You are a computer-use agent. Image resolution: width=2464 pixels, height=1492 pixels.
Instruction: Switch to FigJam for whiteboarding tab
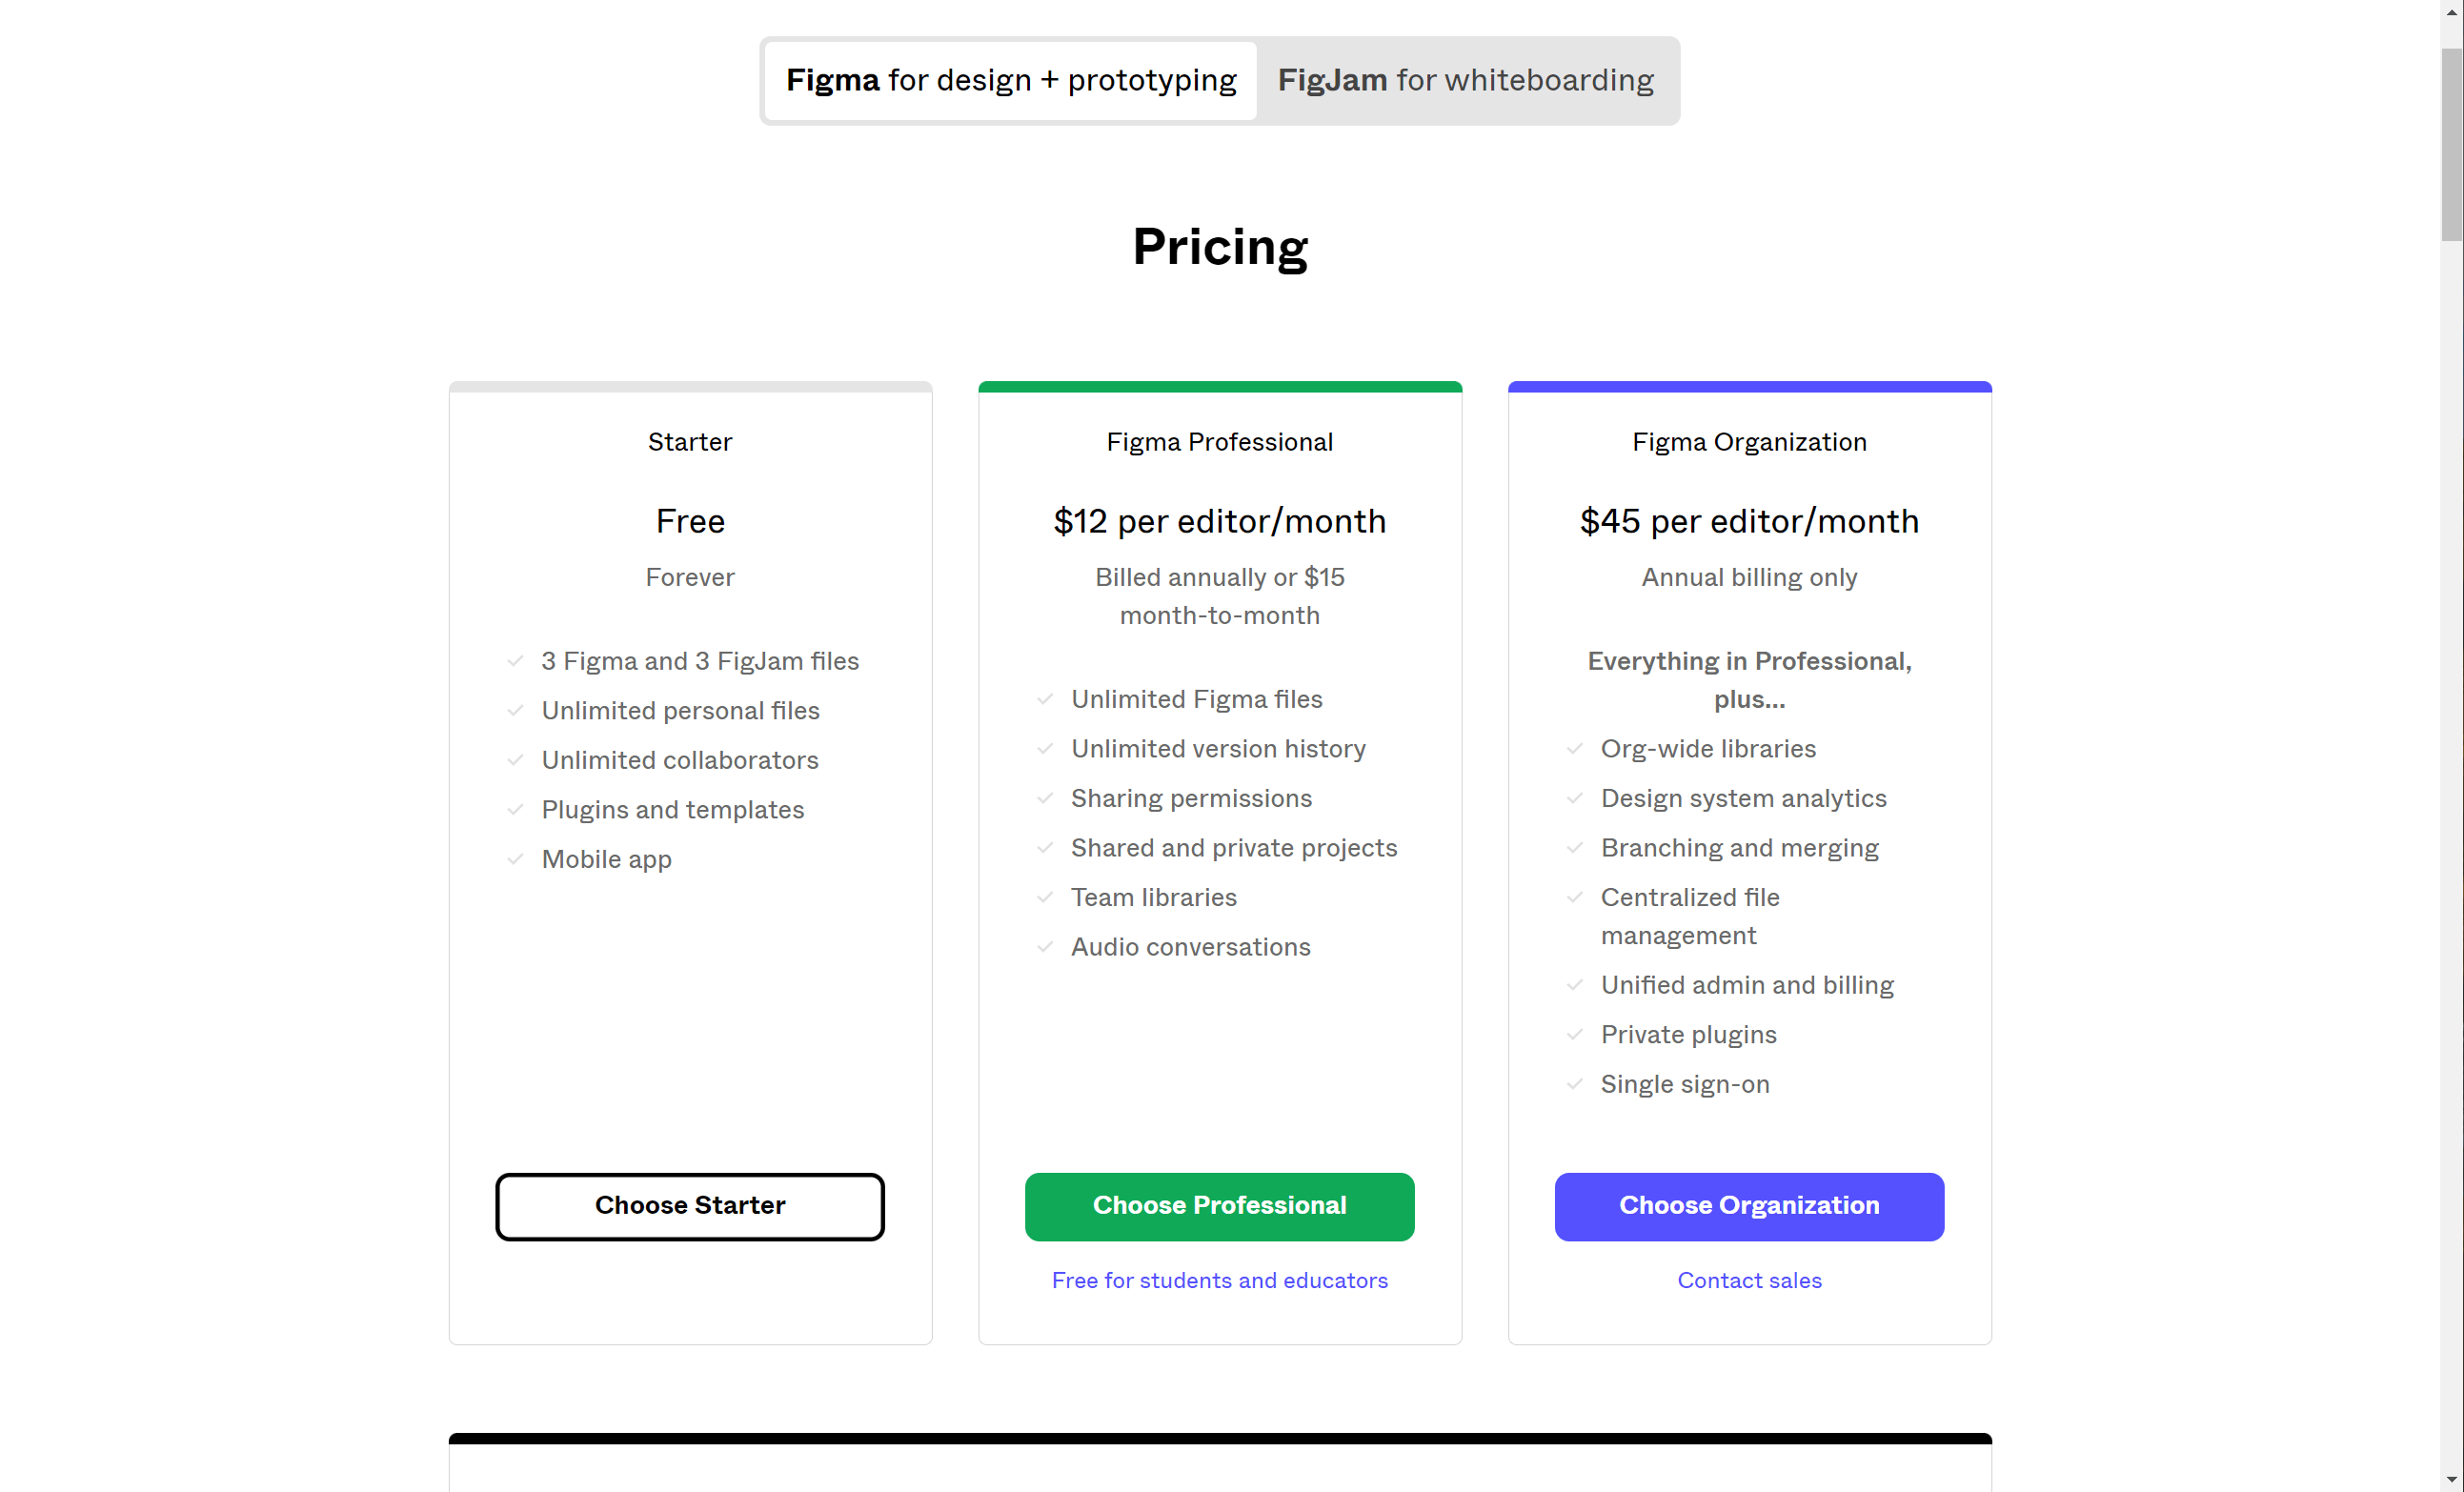click(x=1465, y=80)
